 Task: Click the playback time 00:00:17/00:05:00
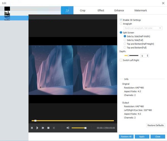click(x=106, y=128)
